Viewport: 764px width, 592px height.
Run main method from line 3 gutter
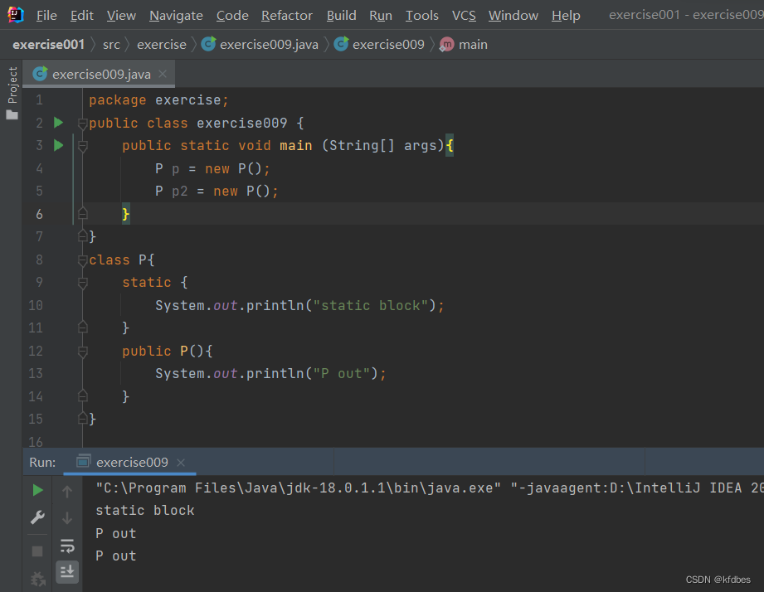click(58, 145)
